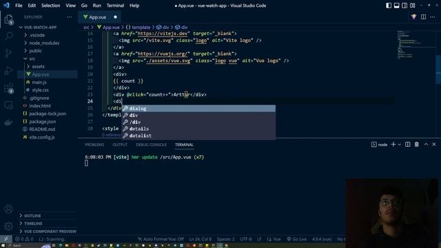Close the bottom panel
This screenshot has width=441, height=248.
434,145
